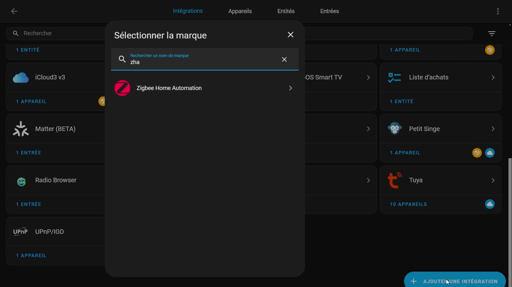Clear the brand search text field
The image size is (512, 287).
(284, 60)
